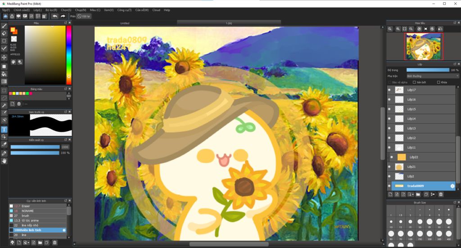Open the Pha trộn blend mode dropdown

[433, 76]
